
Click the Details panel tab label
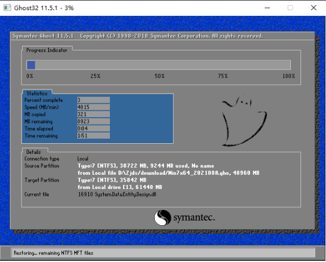33,152
